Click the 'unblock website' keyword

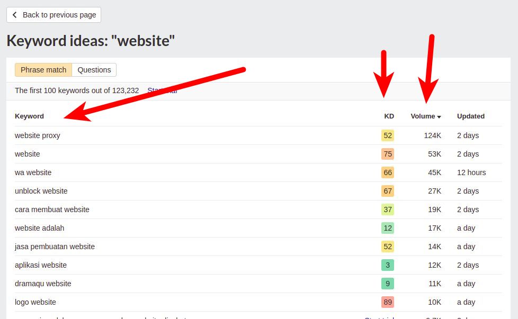click(x=41, y=191)
